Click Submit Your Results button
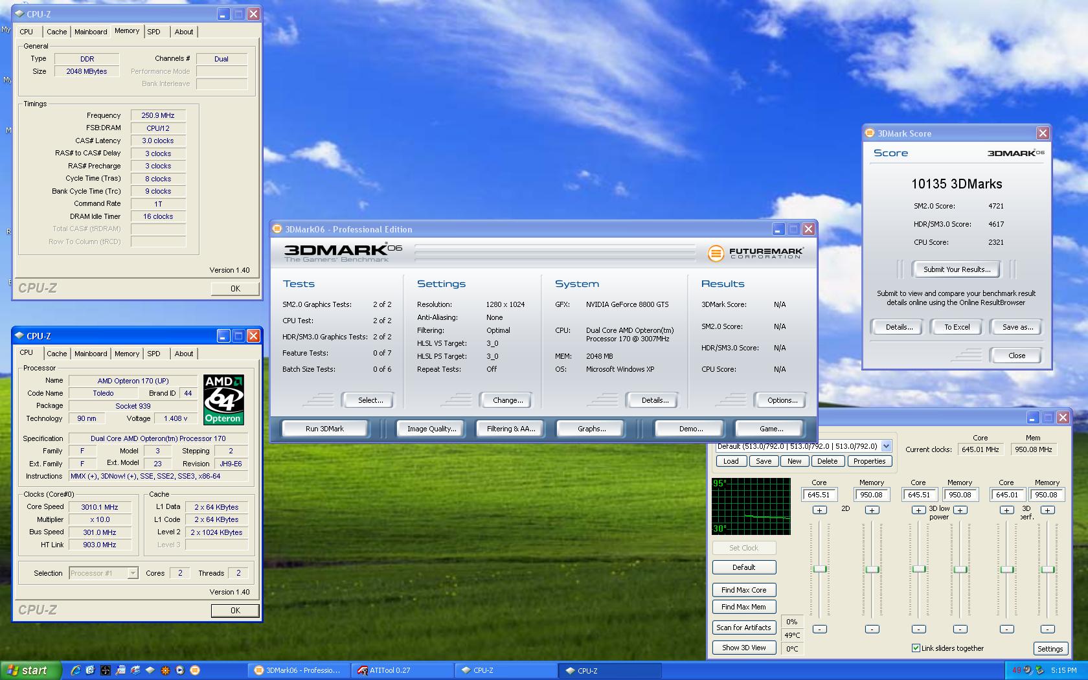 [x=957, y=269]
